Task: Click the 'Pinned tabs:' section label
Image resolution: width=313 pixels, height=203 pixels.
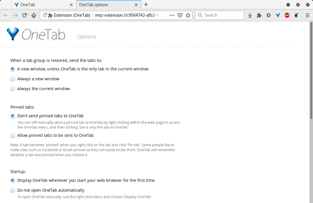Action: coord(22,107)
